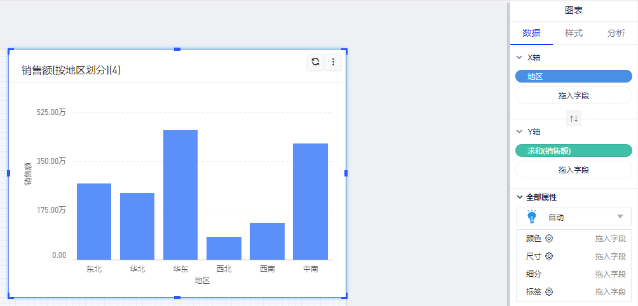Swap X and Y axes icon
Viewport: 638px width, 306px height.
574,118
